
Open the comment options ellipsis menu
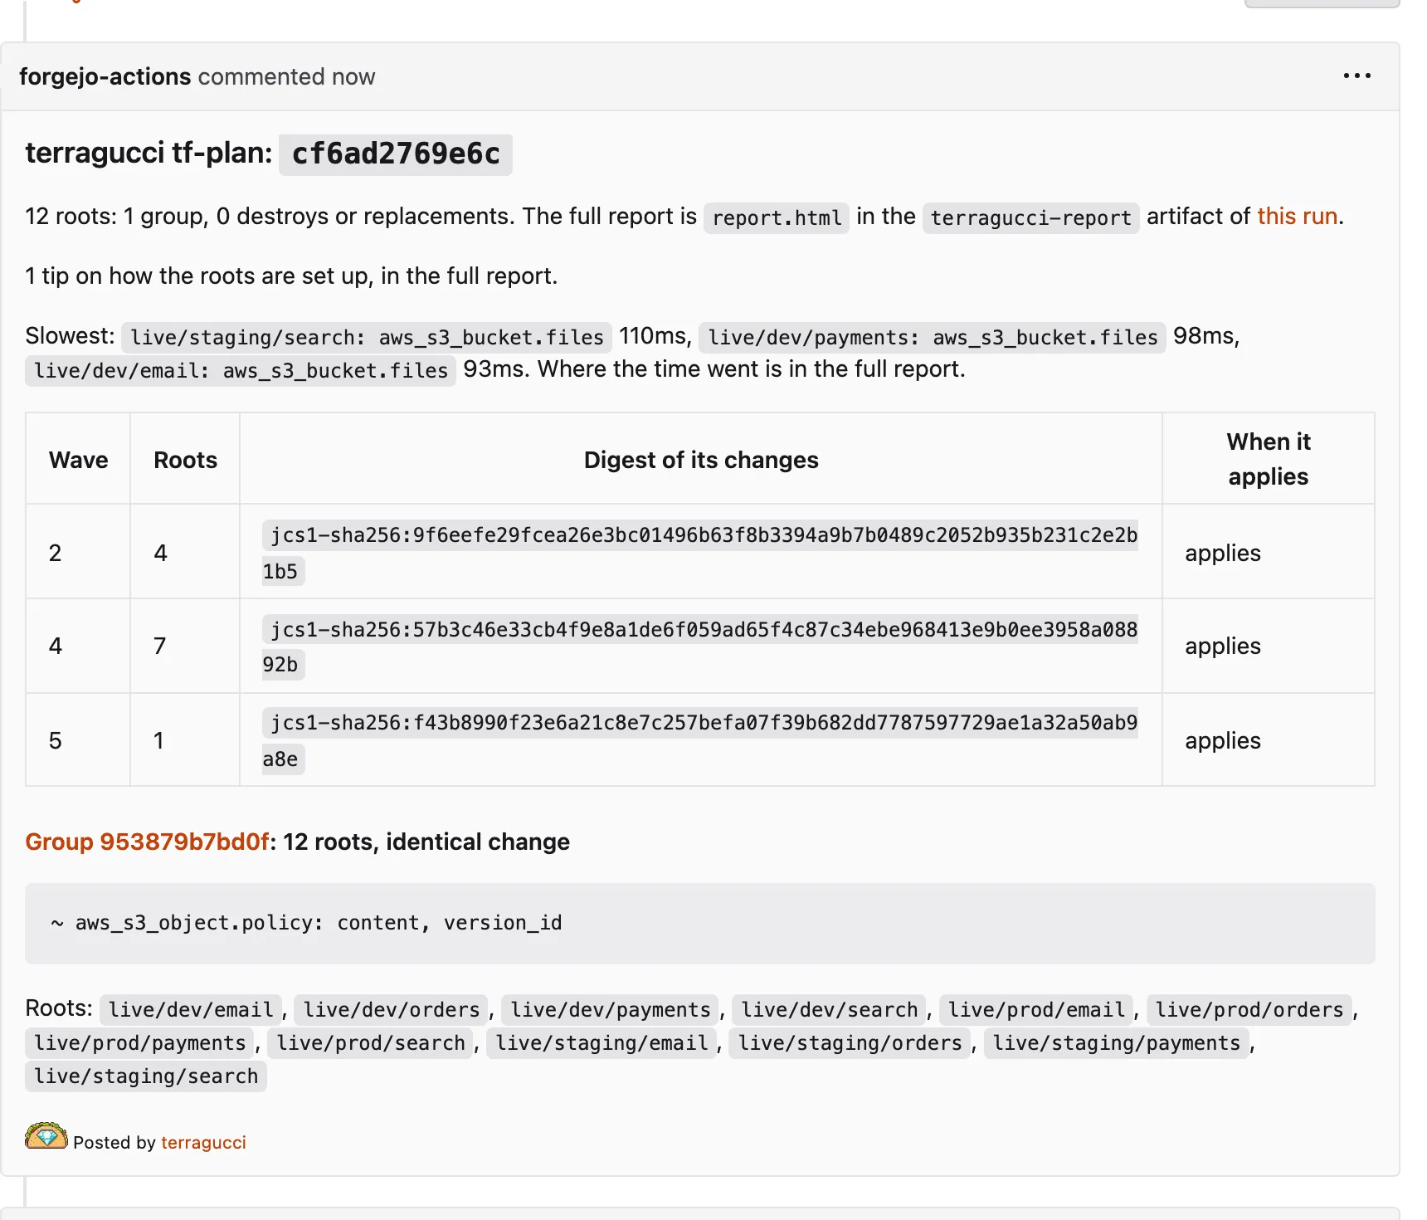(x=1356, y=76)
